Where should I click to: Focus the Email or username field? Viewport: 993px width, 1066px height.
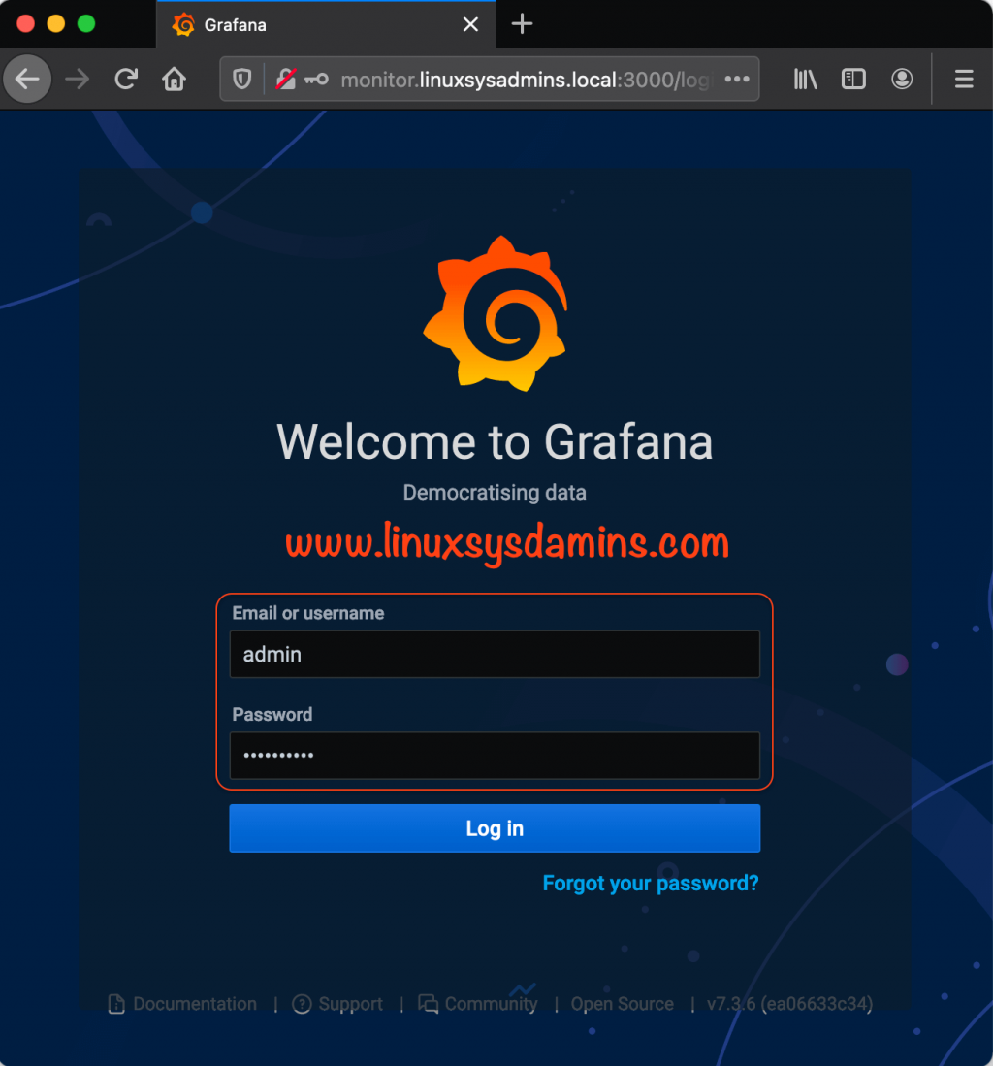[495, 654]
